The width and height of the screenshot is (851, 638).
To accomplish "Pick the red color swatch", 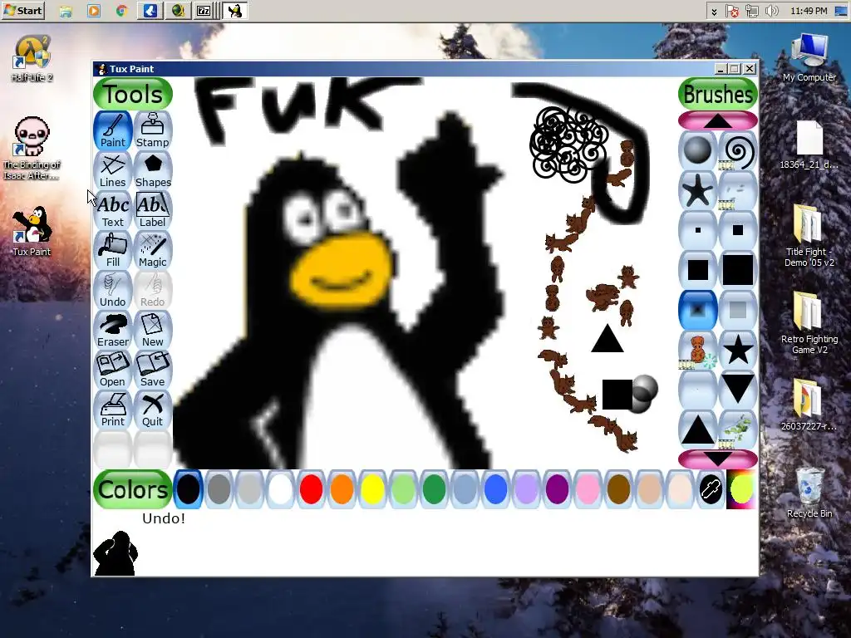I will pyautogui.click(x=311, y=488).
